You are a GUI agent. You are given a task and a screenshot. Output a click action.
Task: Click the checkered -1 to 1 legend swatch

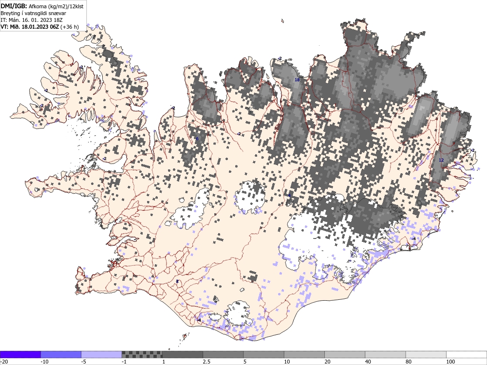click(x=142, y=354)
